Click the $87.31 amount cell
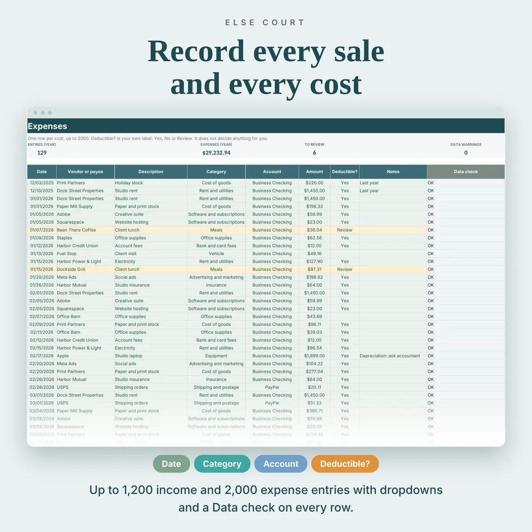The width and height of the screenshot is (532, 532). tap(314, 269)
